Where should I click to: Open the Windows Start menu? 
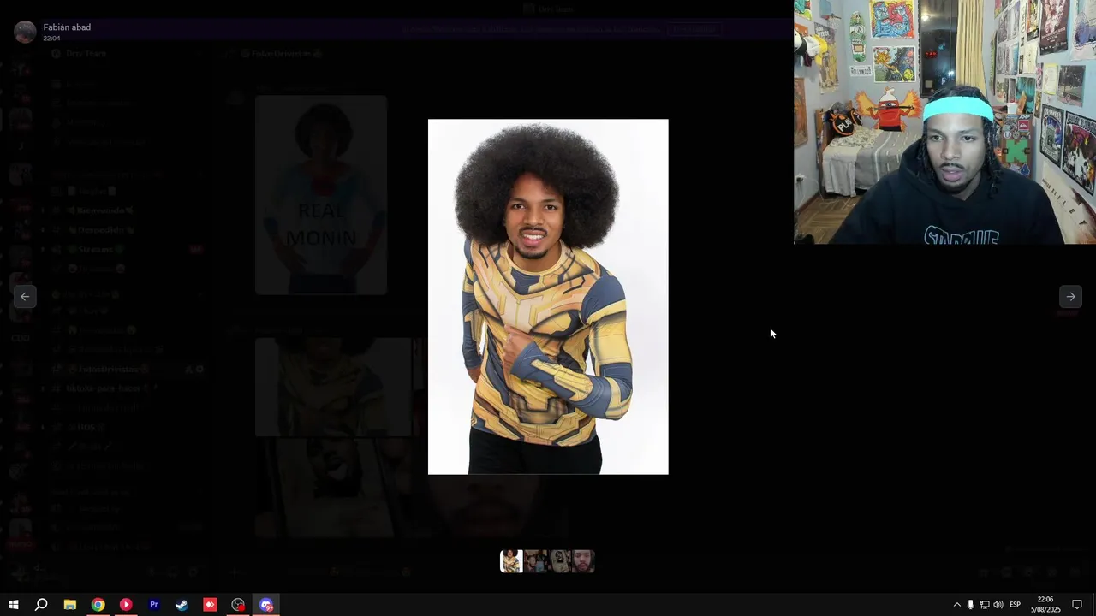(14, 605)
